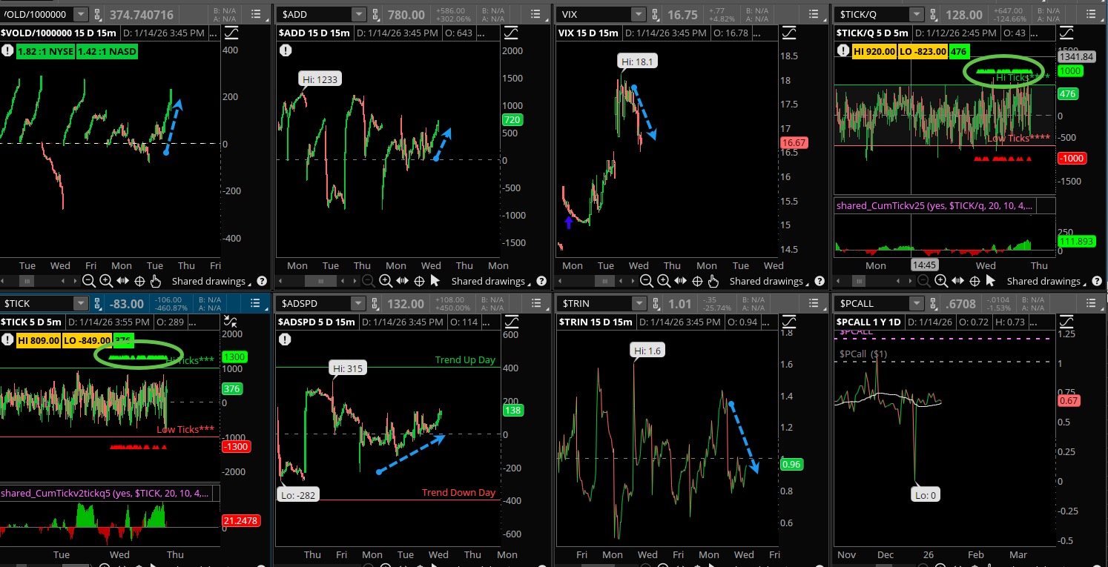Open the $PCALL symbol dropdown arrow
This screenshot has width=1108, height=567.
point(916,304)
